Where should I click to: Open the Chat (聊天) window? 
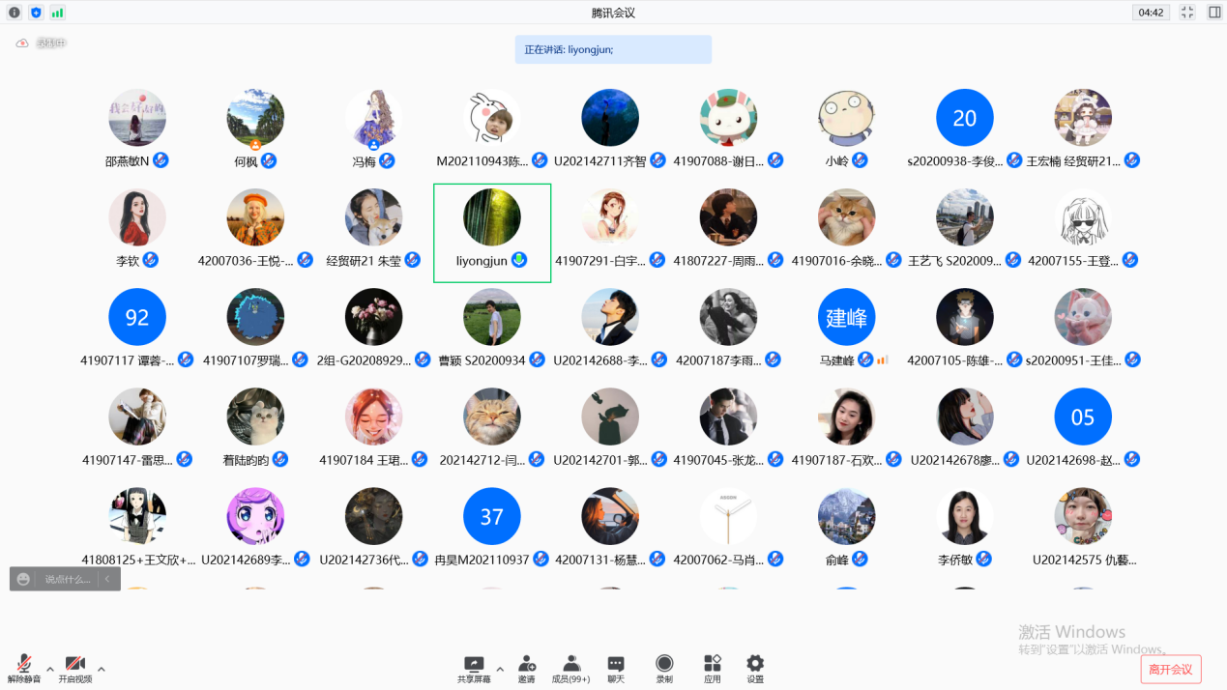coord(616,667)
